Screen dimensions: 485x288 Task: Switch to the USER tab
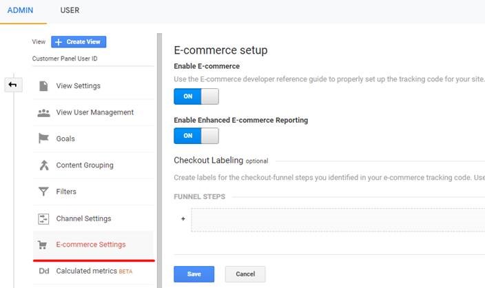tap(70, 10)
